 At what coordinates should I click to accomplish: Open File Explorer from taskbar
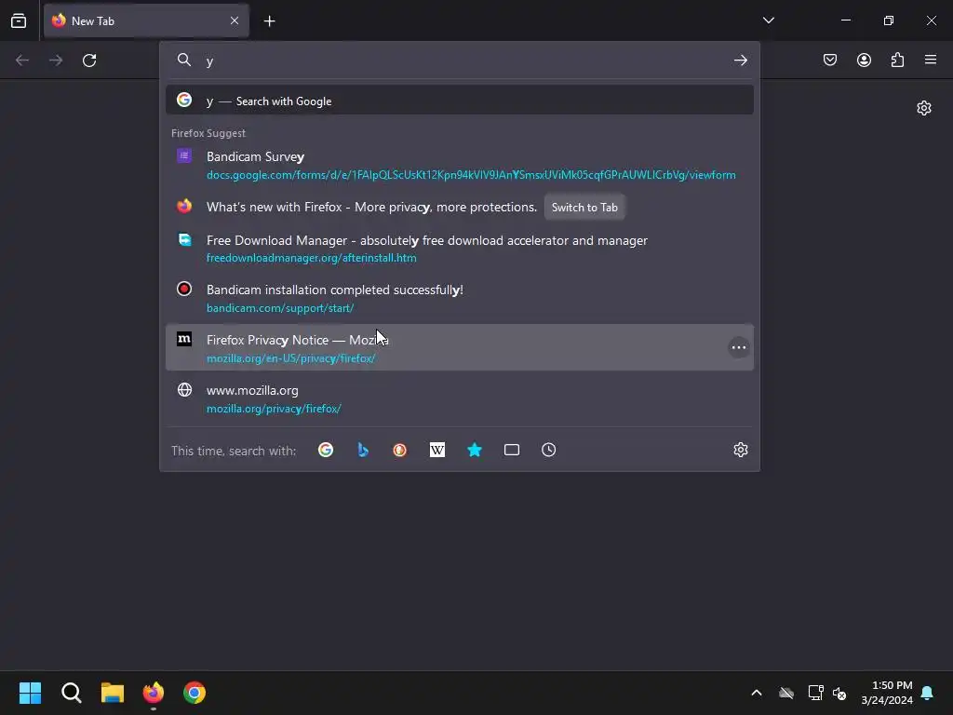pos(113,693)
